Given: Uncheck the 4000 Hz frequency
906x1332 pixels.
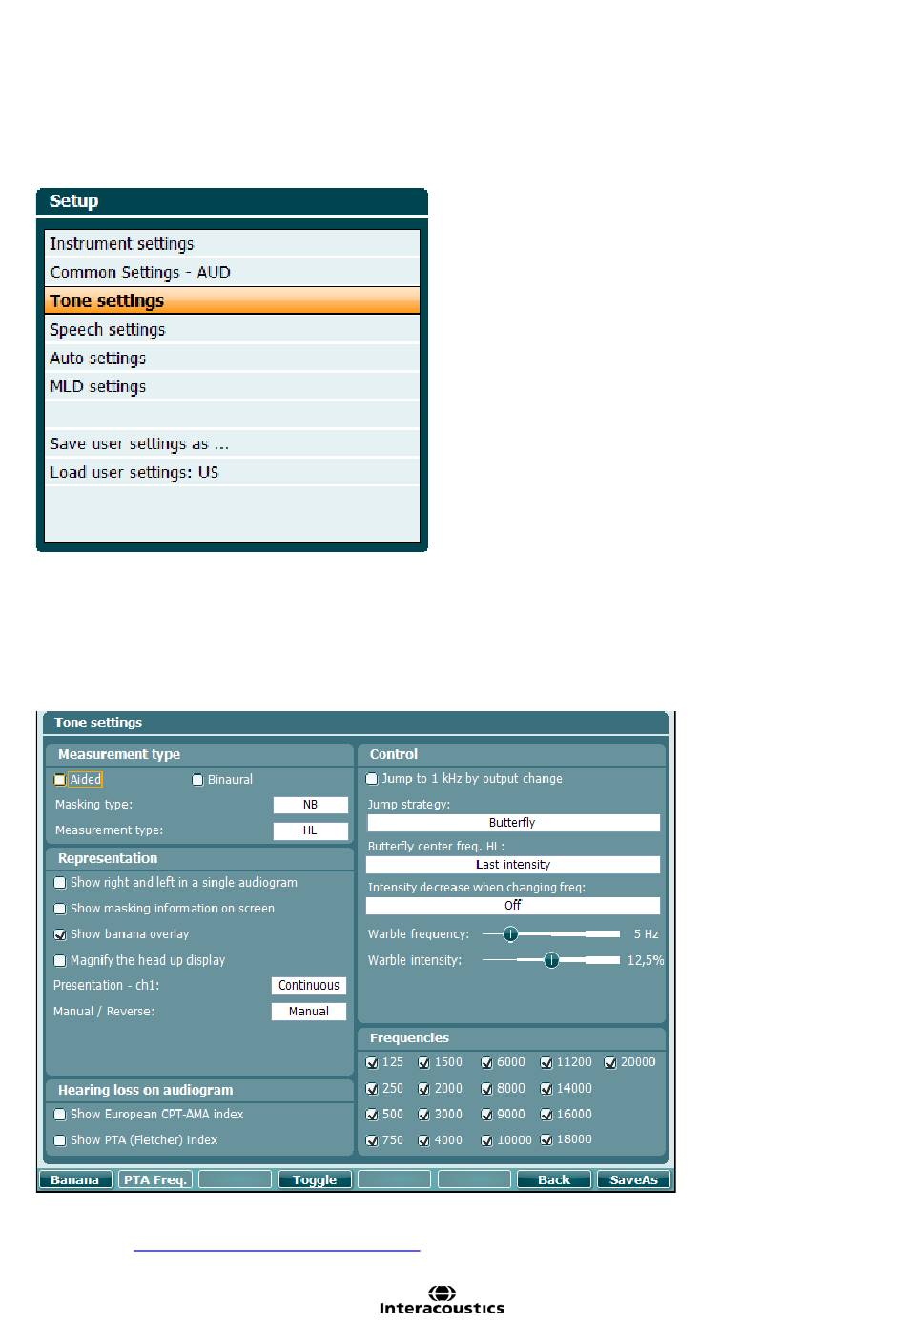Looking at the screenshot, I should coord(424,1140).
